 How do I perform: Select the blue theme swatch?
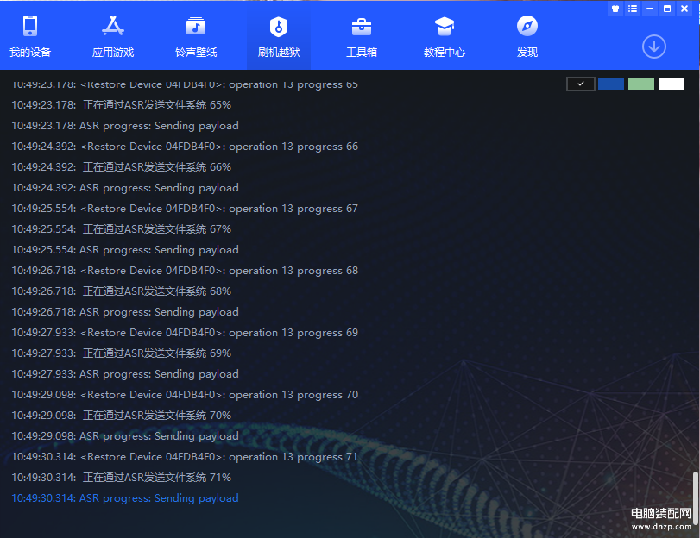(x=611, y=84)
